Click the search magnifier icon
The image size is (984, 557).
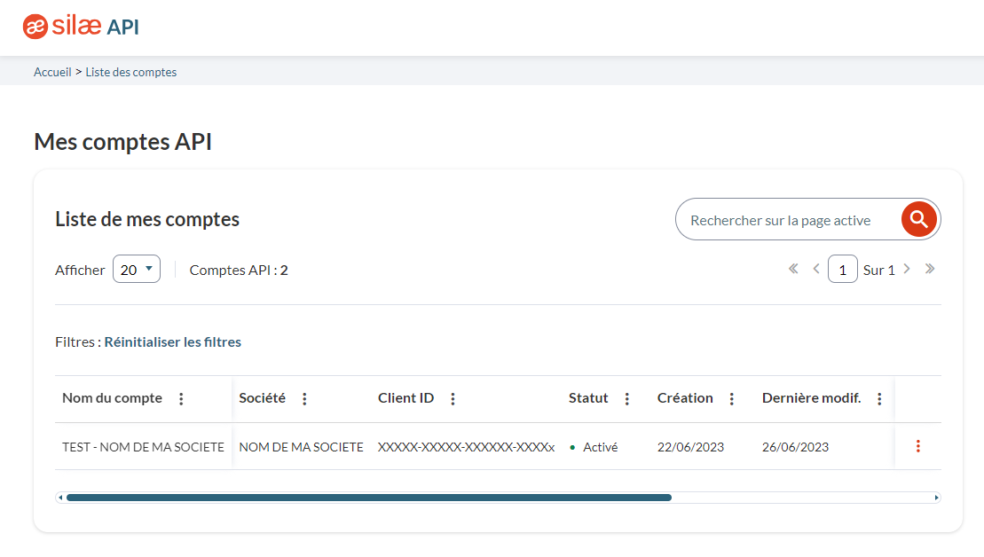pos(918,218)
